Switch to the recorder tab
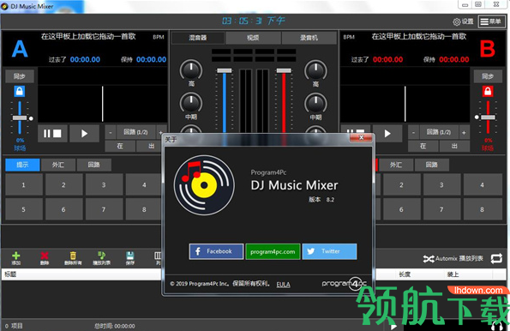 [x=309, y=38]
